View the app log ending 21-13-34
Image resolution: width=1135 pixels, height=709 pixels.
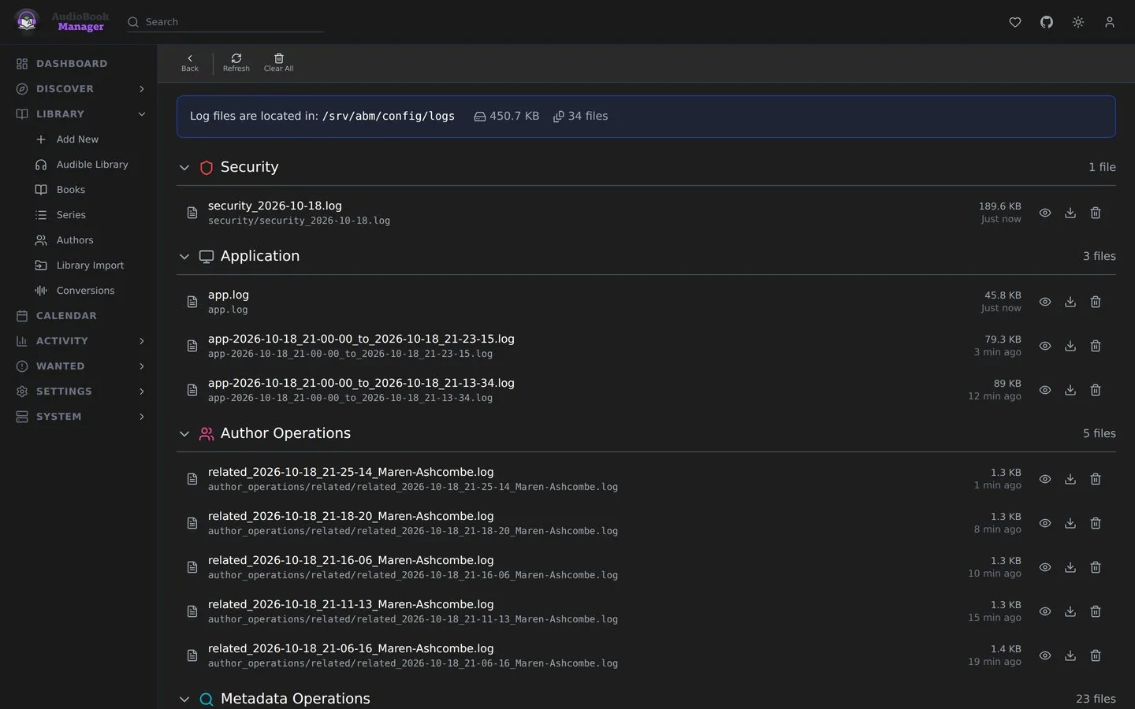(1045, 390)
